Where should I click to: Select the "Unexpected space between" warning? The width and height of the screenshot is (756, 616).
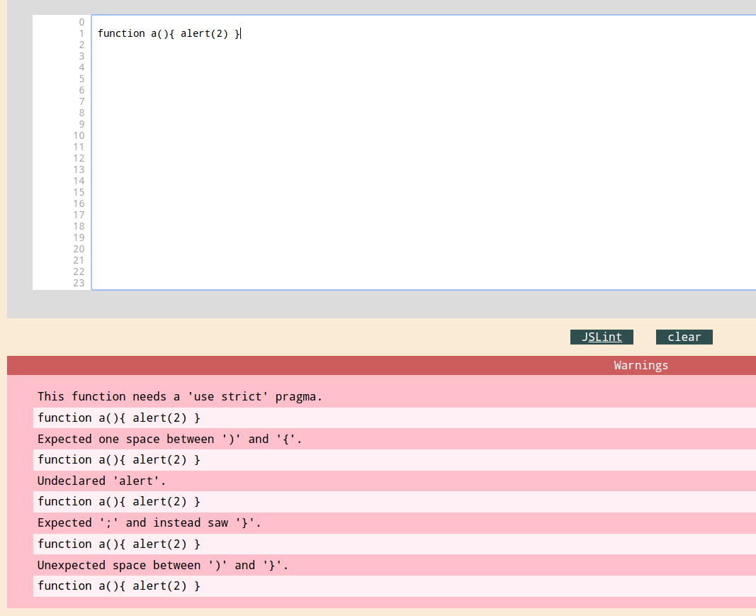pos(163,565)
